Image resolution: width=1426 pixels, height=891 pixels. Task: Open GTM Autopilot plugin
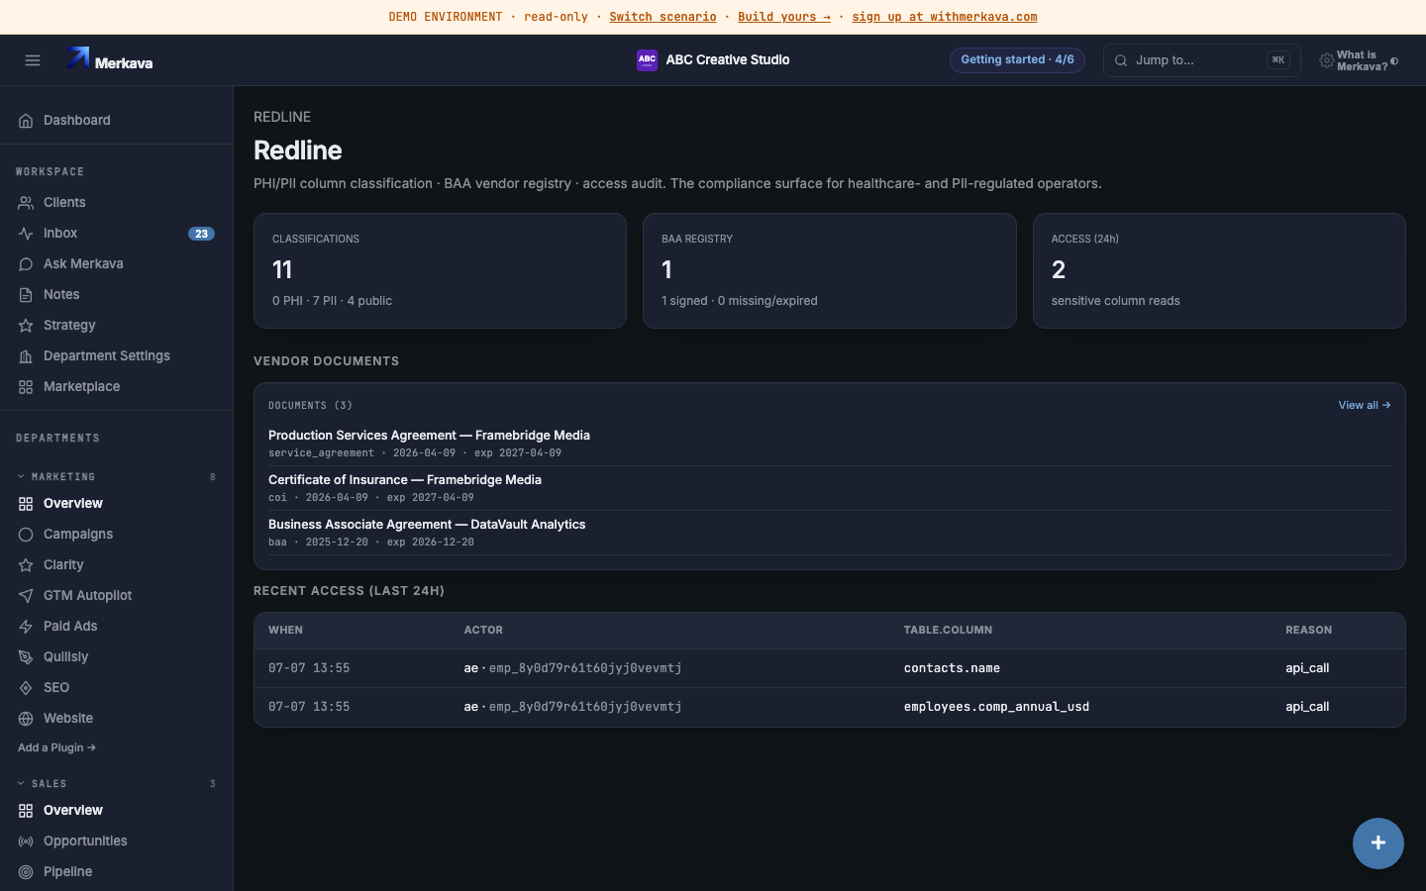(x=116, y=596)
